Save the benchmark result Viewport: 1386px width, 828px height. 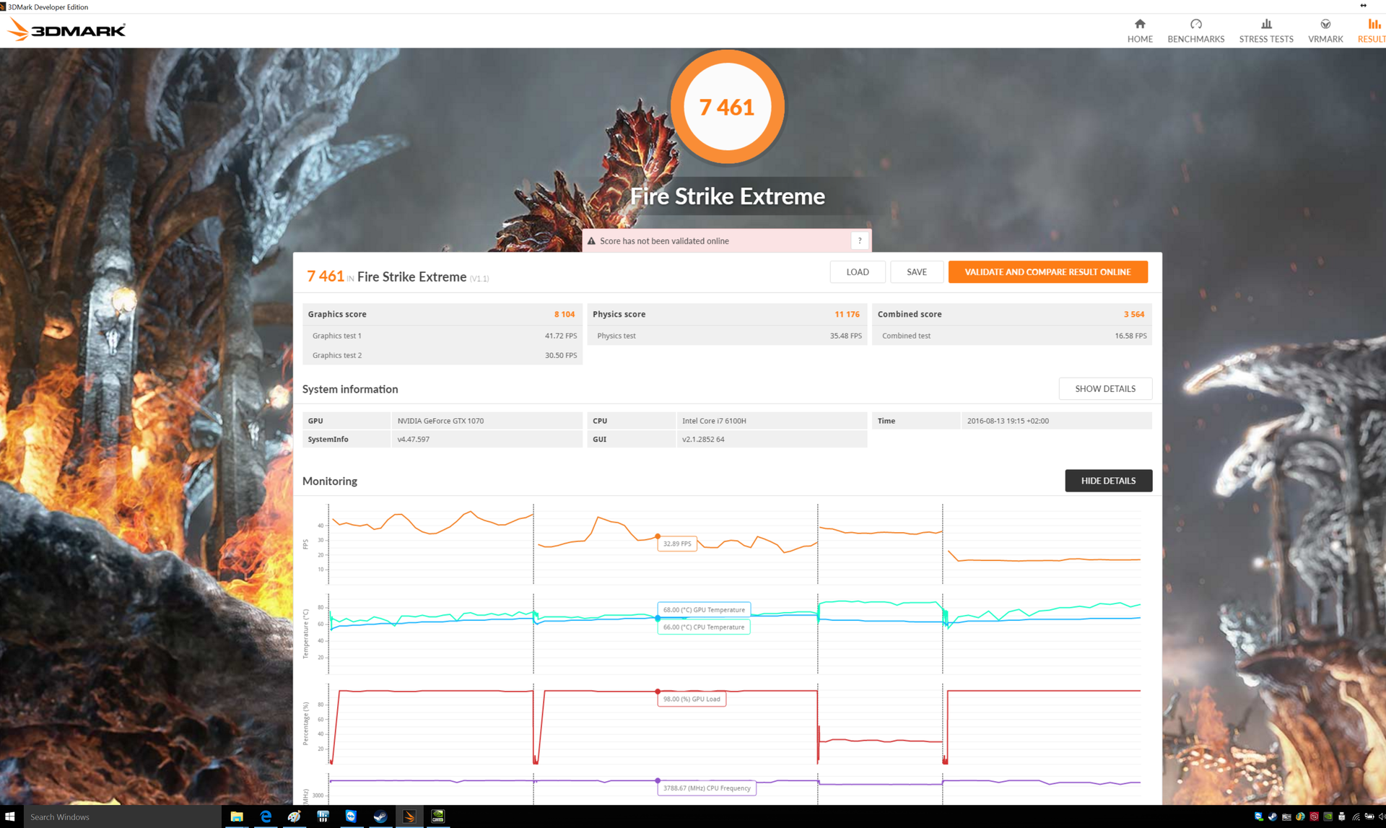click(916, 272)
